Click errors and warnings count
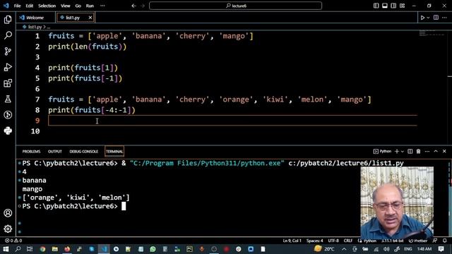Screen dimensions: 452x254 pyautogui.click(x=13, y=241)
